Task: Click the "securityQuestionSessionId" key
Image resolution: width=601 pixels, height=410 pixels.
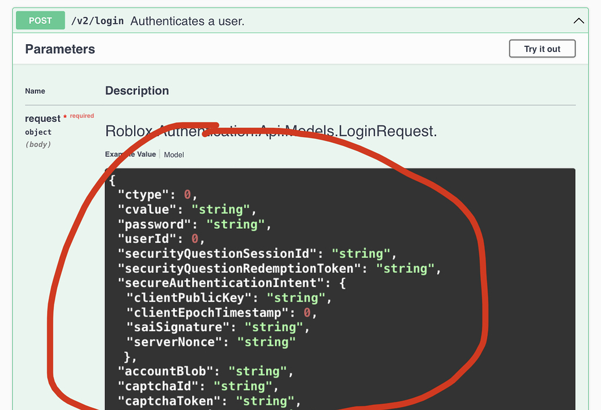Action: coord(217,254)
